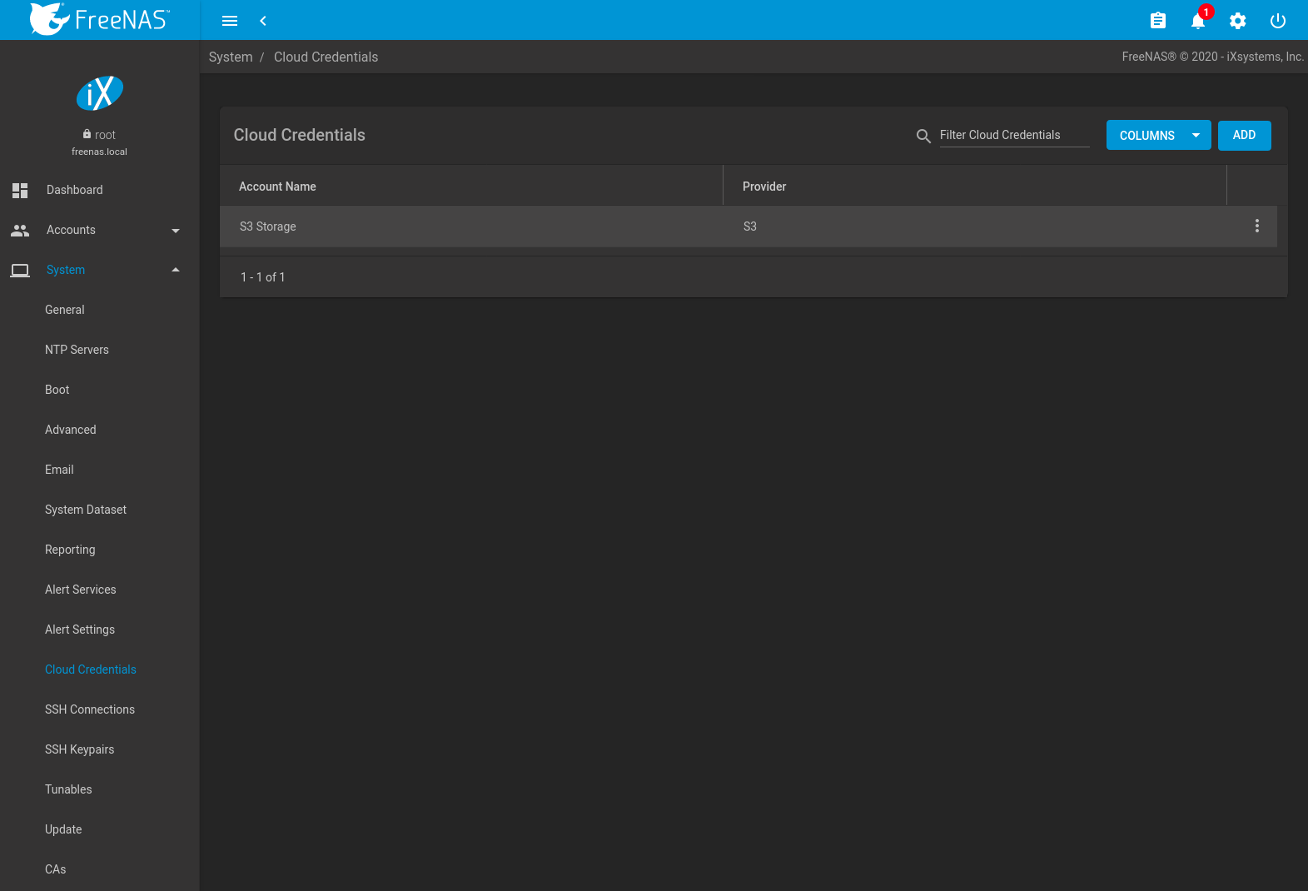Open the COLUMNS dropdown
The image size is (1308, 891).
[x=1158, y=136]
